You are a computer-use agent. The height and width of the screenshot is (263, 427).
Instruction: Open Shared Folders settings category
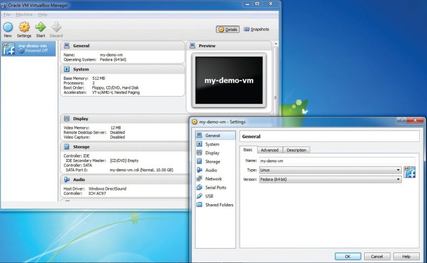pyautogui.click(x=219, y=205)
